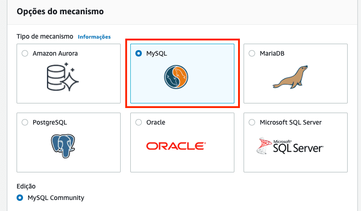The width and height of the screenshot is (361, 211).
Task: Pick the Microsoft SQL Server radio button
Action: coord(251,122)
